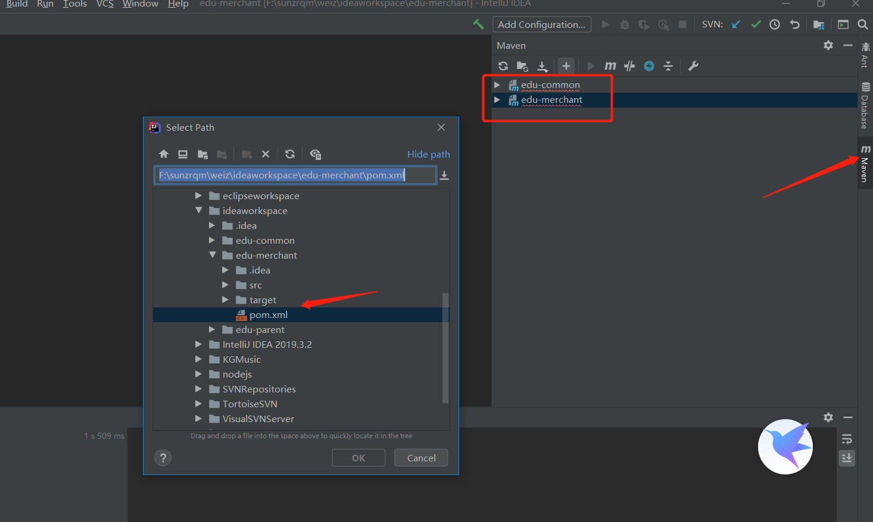The width and height of the screenshot is (873, 522).
Task: Open Database tool window tab
Action: pyautogui.click(x=865, y=105)
